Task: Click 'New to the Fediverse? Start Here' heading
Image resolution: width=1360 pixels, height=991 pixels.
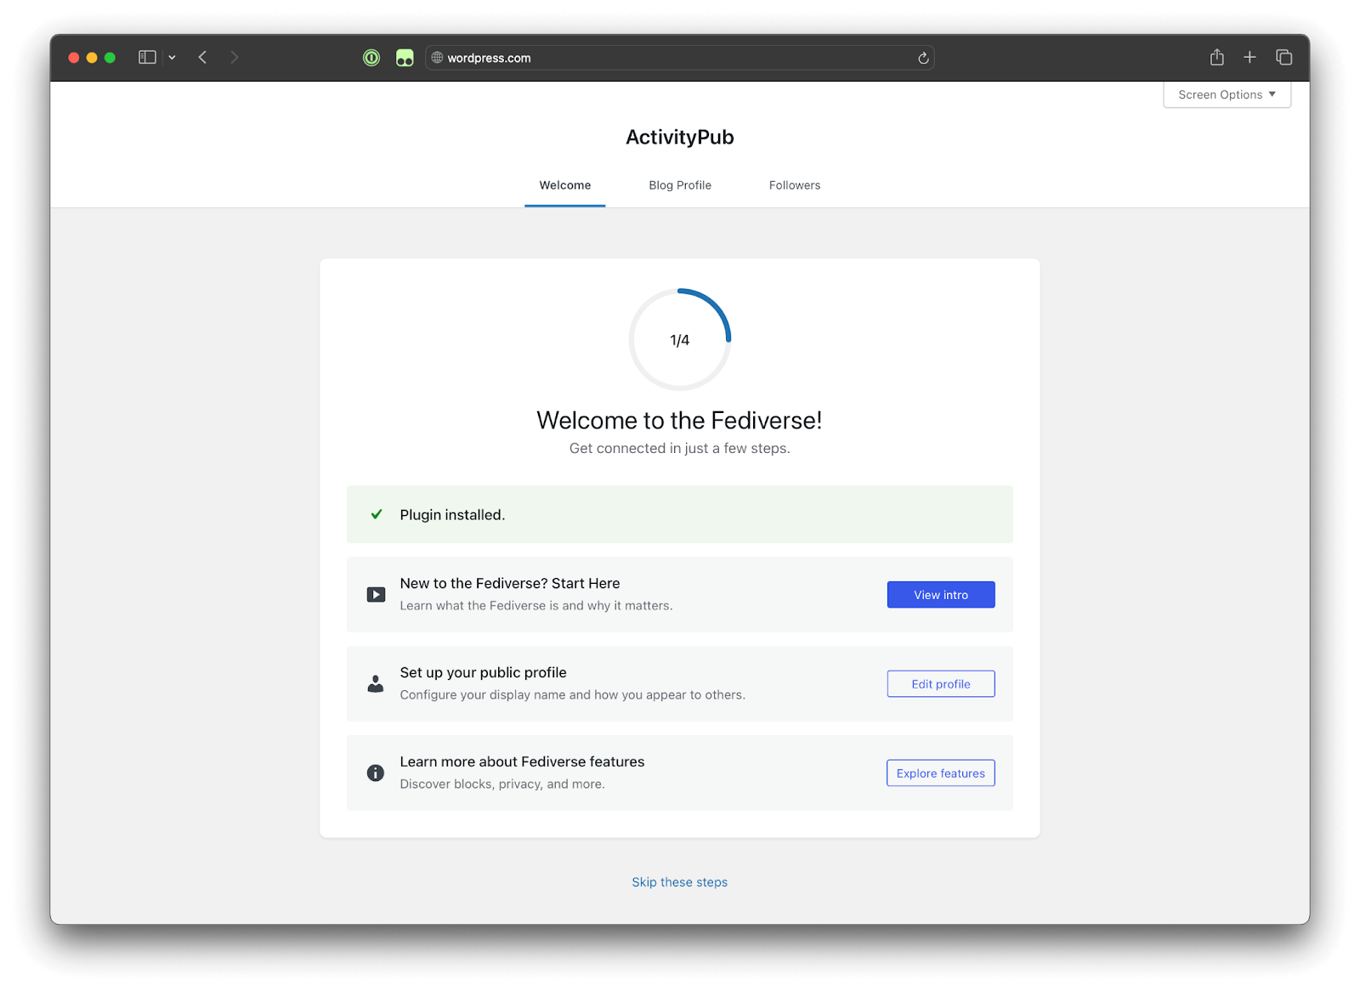Action: 510,583
